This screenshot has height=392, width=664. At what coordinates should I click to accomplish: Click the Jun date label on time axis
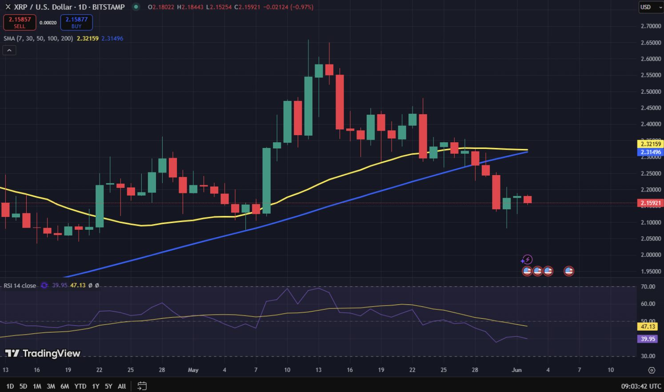point(516,370)
